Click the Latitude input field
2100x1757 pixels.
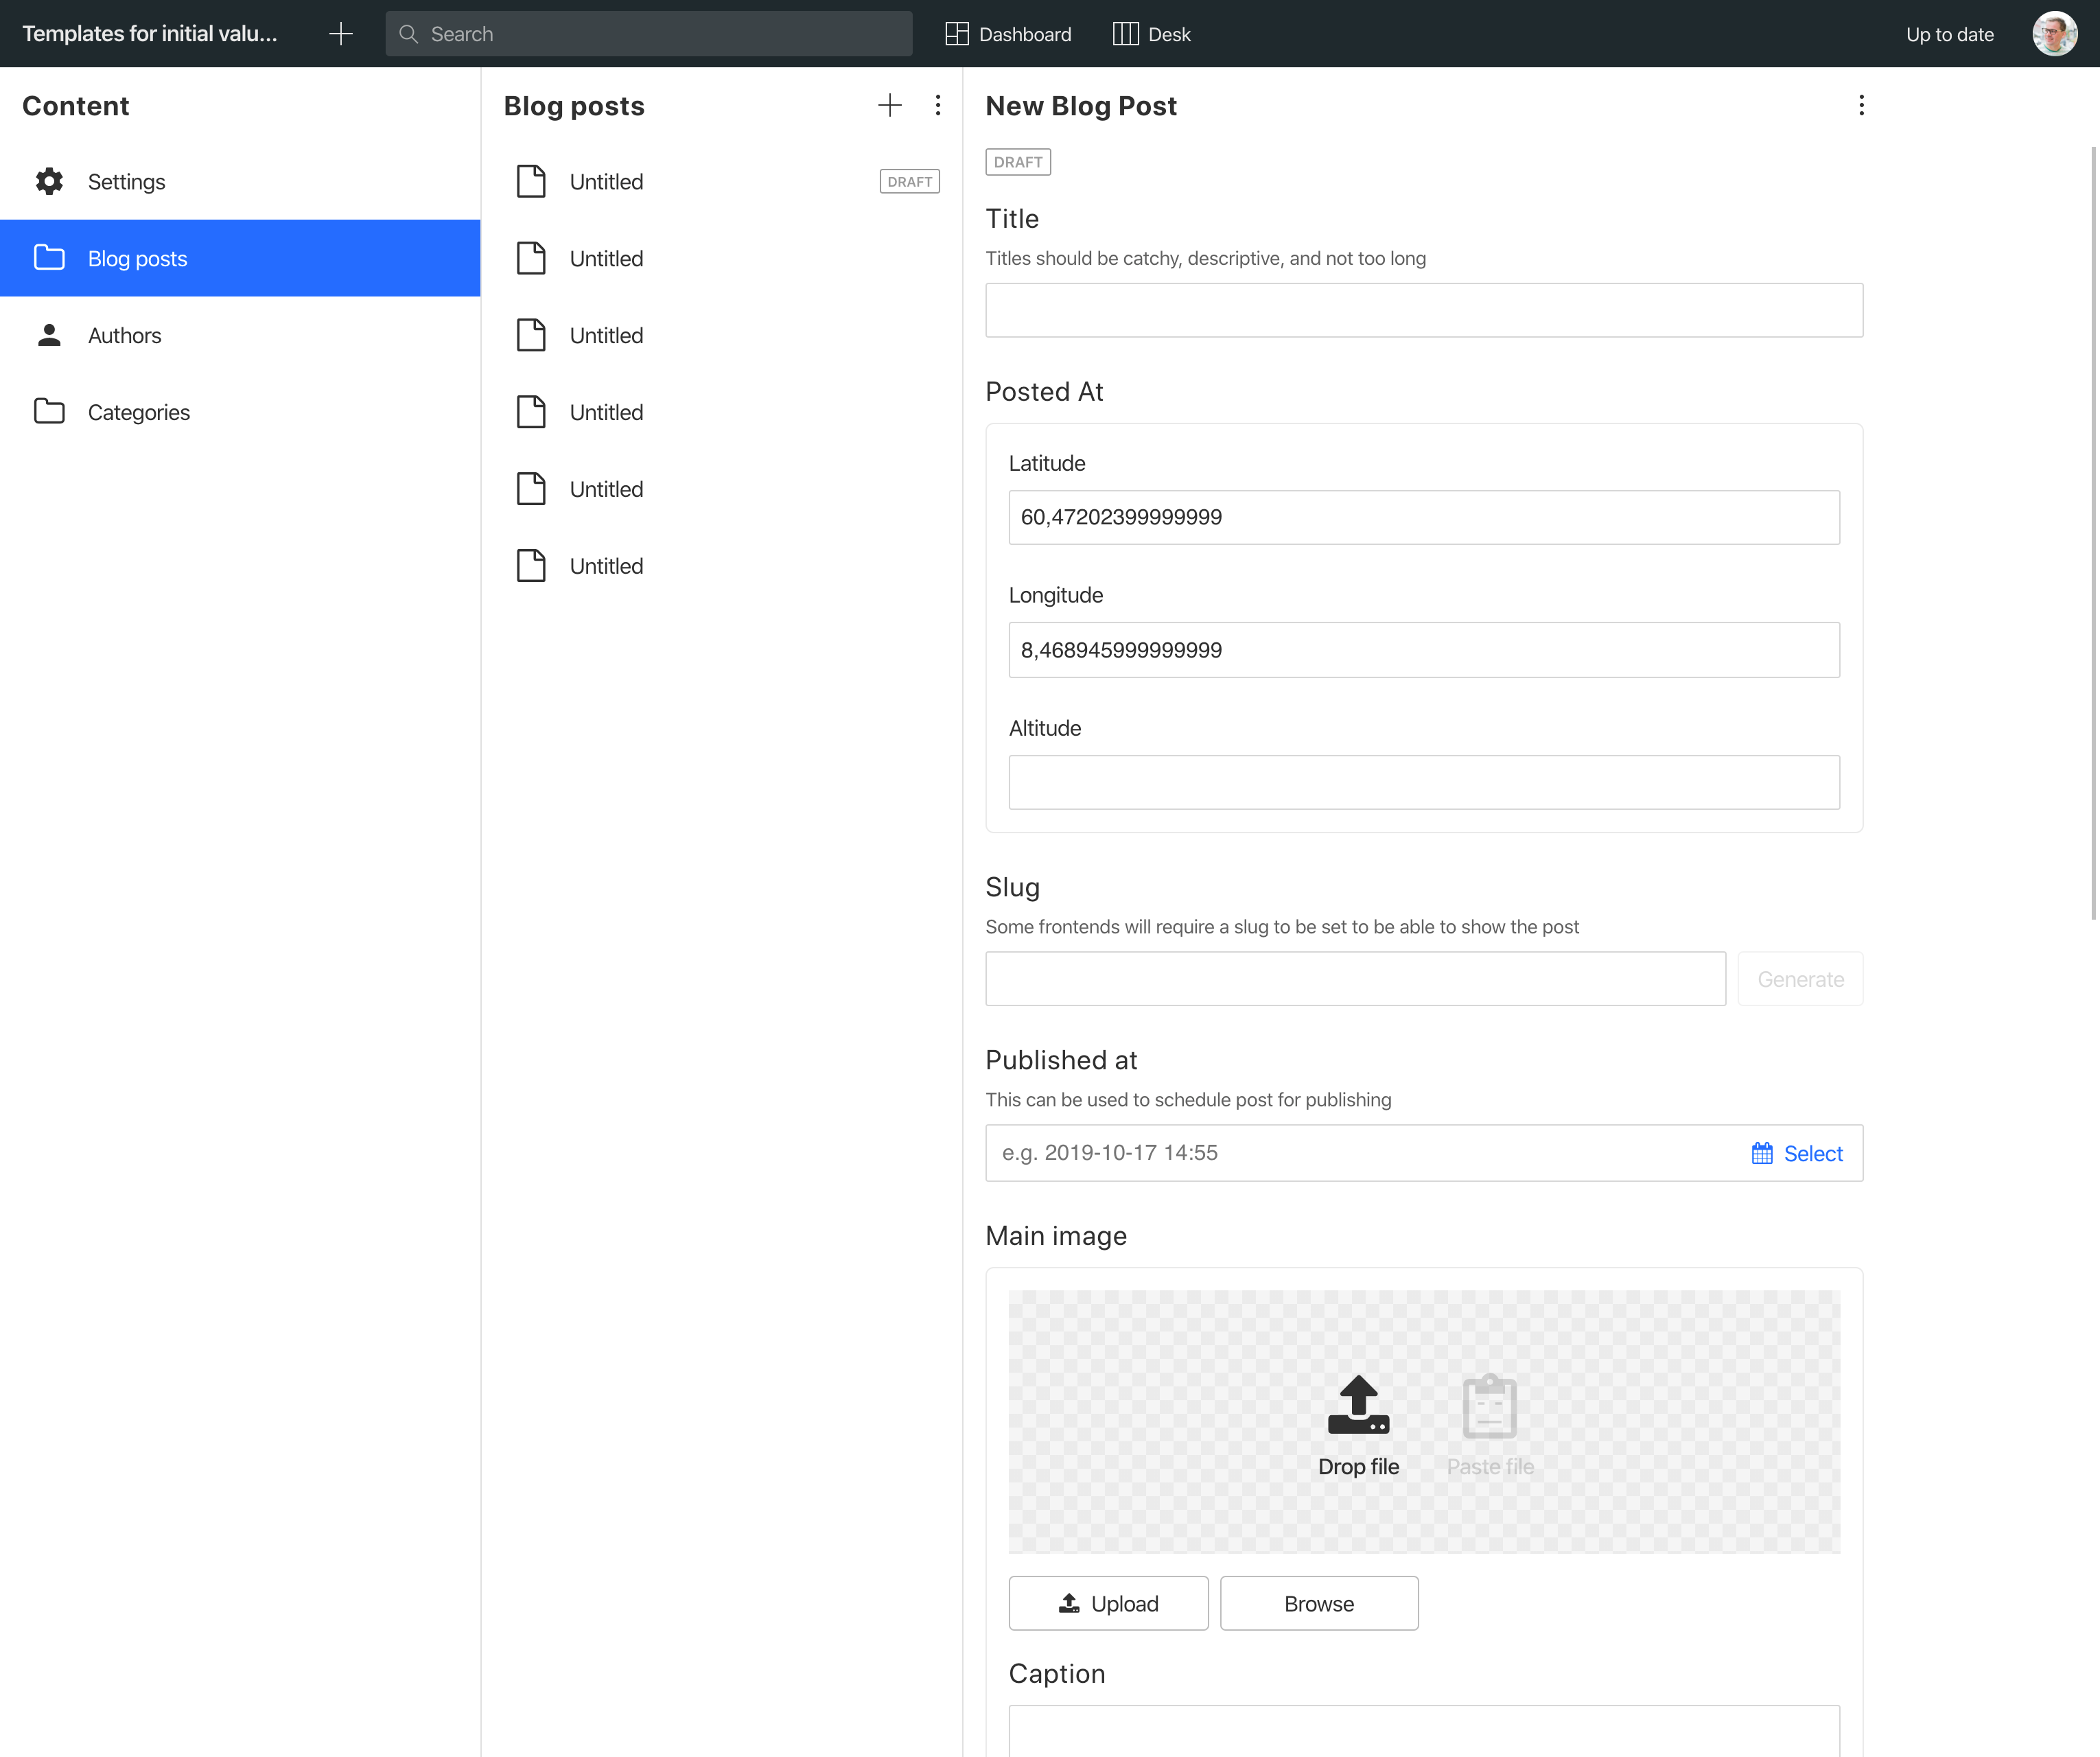1424,517
